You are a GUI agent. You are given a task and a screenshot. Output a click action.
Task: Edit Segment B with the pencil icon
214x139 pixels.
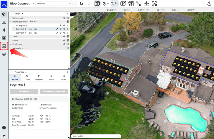click(57, 29)
